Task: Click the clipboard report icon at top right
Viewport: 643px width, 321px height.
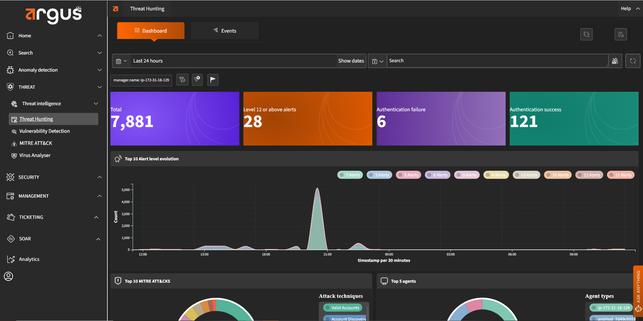Action: pos(620,35)
